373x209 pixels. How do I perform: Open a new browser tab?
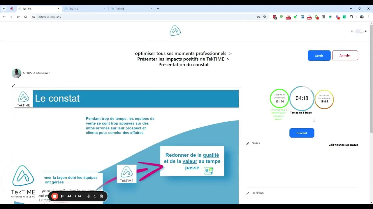point(158,9)
